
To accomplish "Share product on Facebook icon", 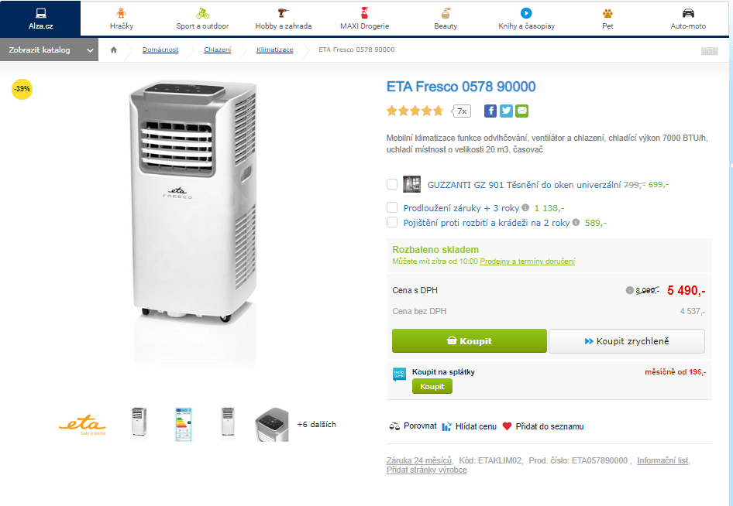I will pos(490,111).
